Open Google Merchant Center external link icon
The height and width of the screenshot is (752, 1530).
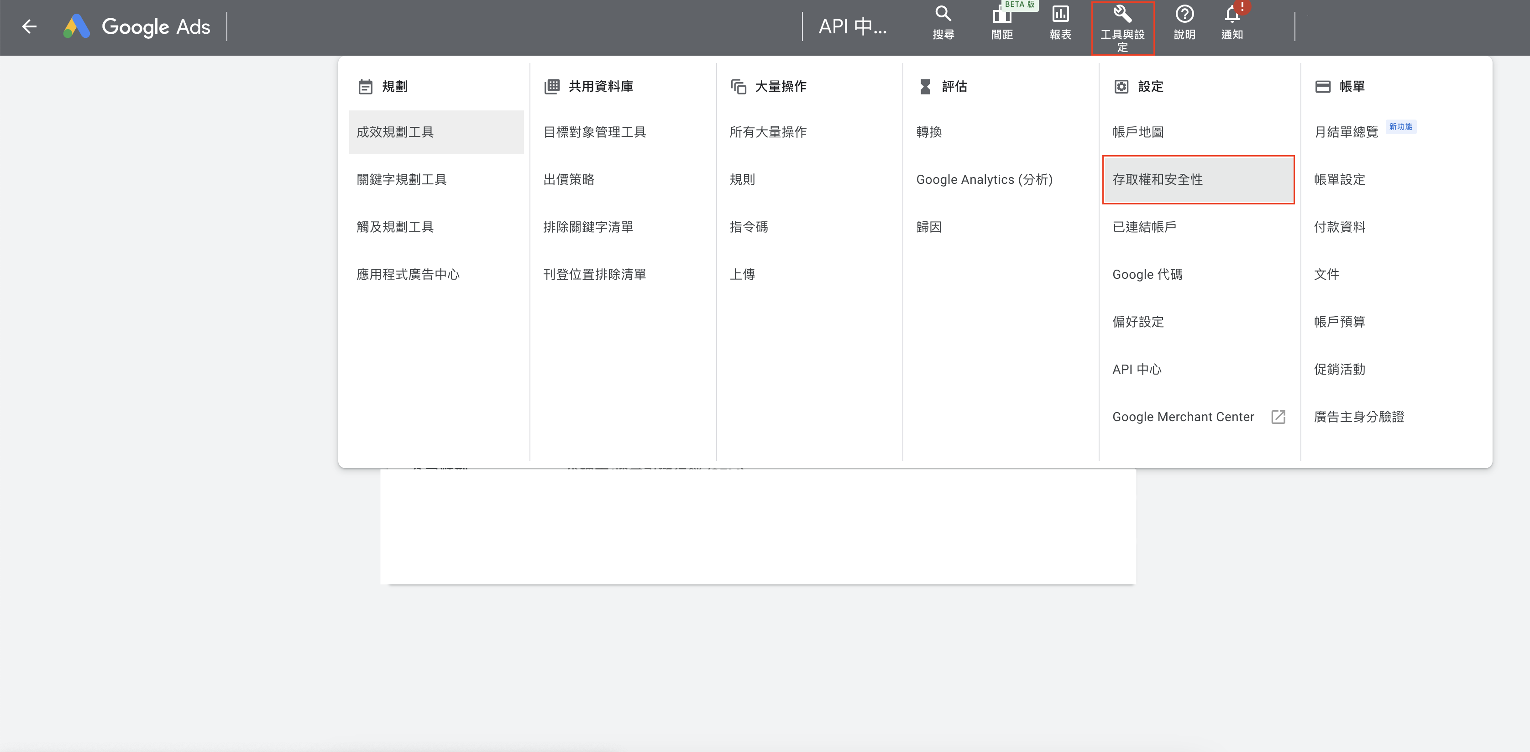tap(1278, 417)
